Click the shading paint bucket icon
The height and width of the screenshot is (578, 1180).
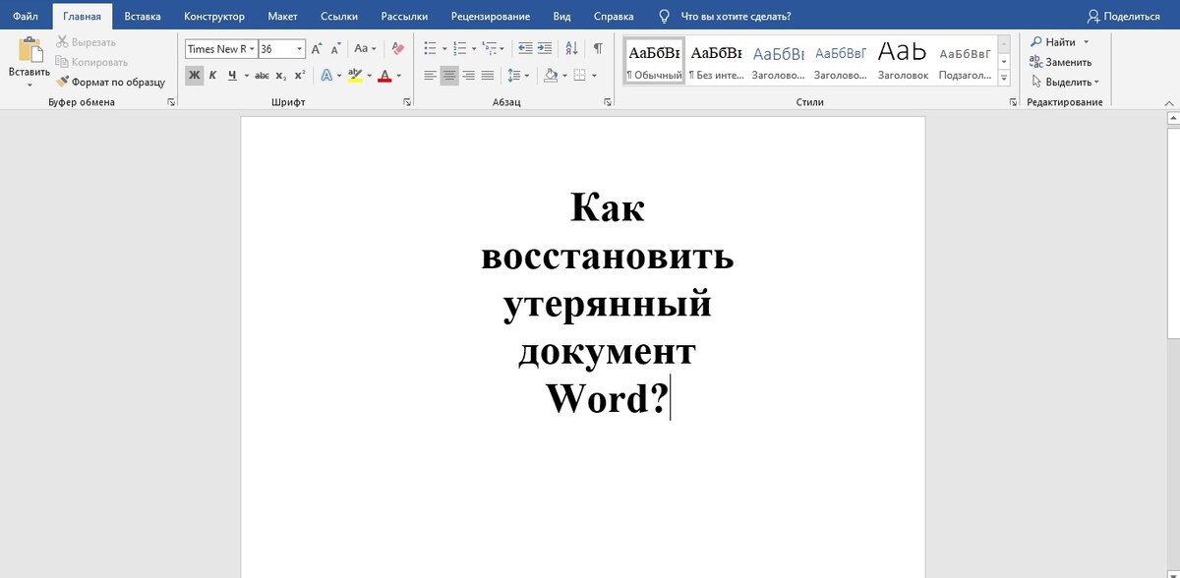click(x=550, y=76)
